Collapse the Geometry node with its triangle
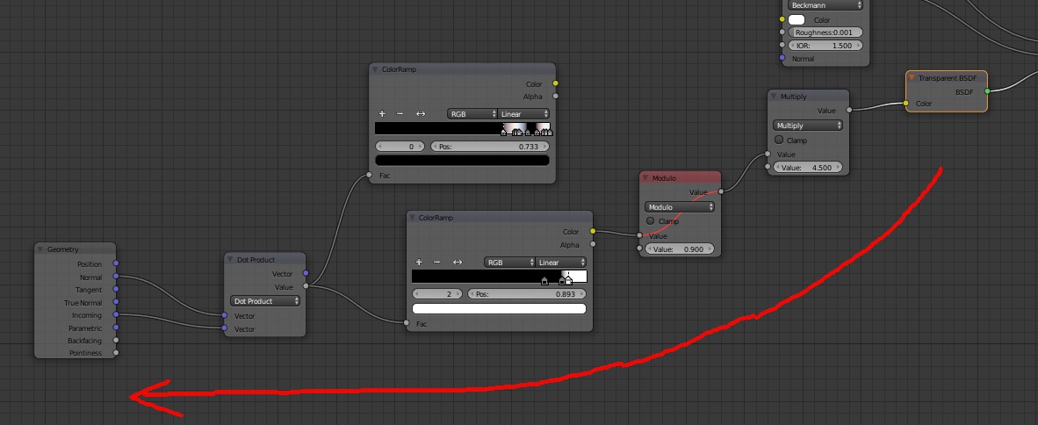 point(40,249)
